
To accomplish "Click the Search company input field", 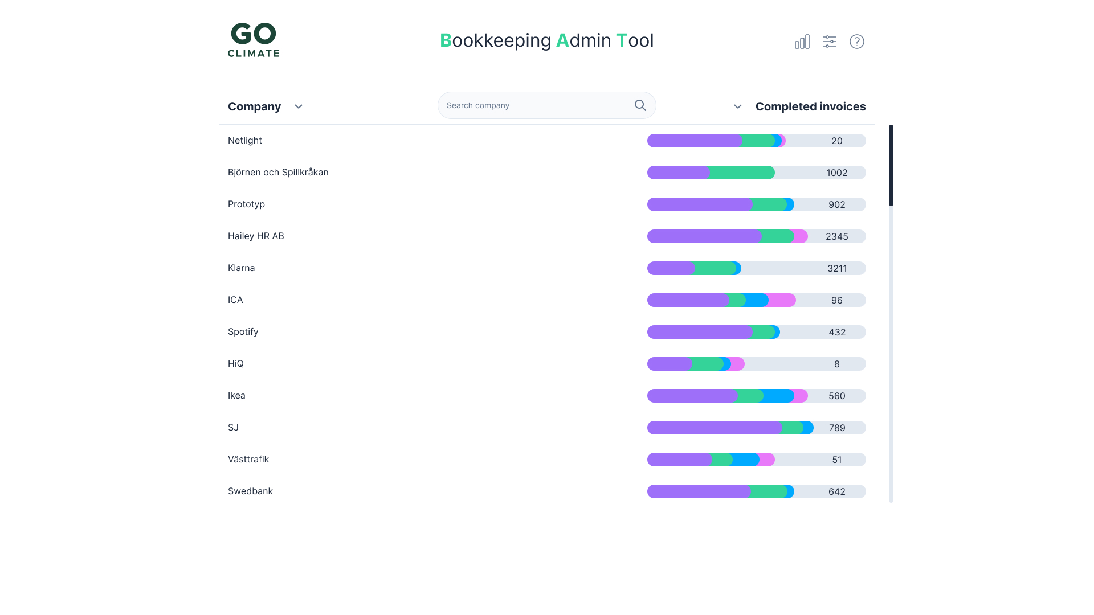I will pyautogui.click(x=536, y=105).
